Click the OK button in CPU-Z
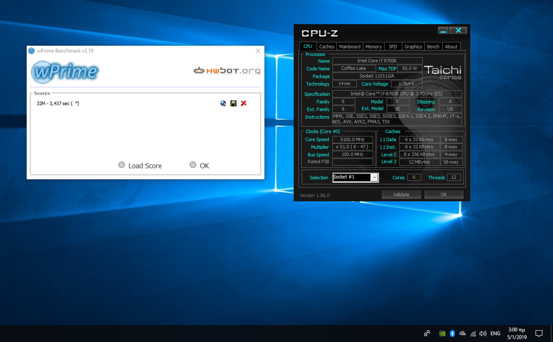This screenshot has width=553, height=342. (x=444, y=195)
